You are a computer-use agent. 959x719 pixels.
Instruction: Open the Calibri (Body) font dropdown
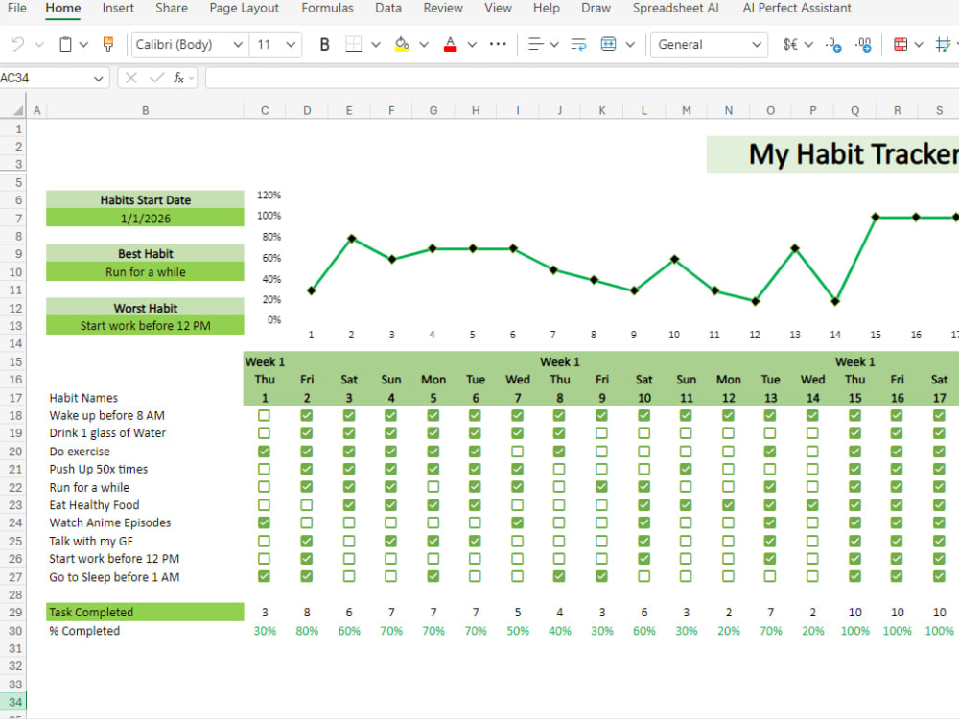click(238, 44)
